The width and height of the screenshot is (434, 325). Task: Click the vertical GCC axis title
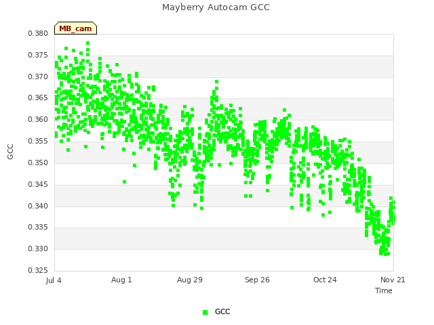click(x=10, y=152)
